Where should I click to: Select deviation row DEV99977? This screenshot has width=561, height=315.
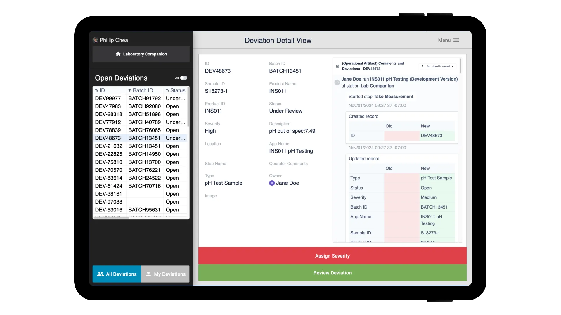(140, 98)
